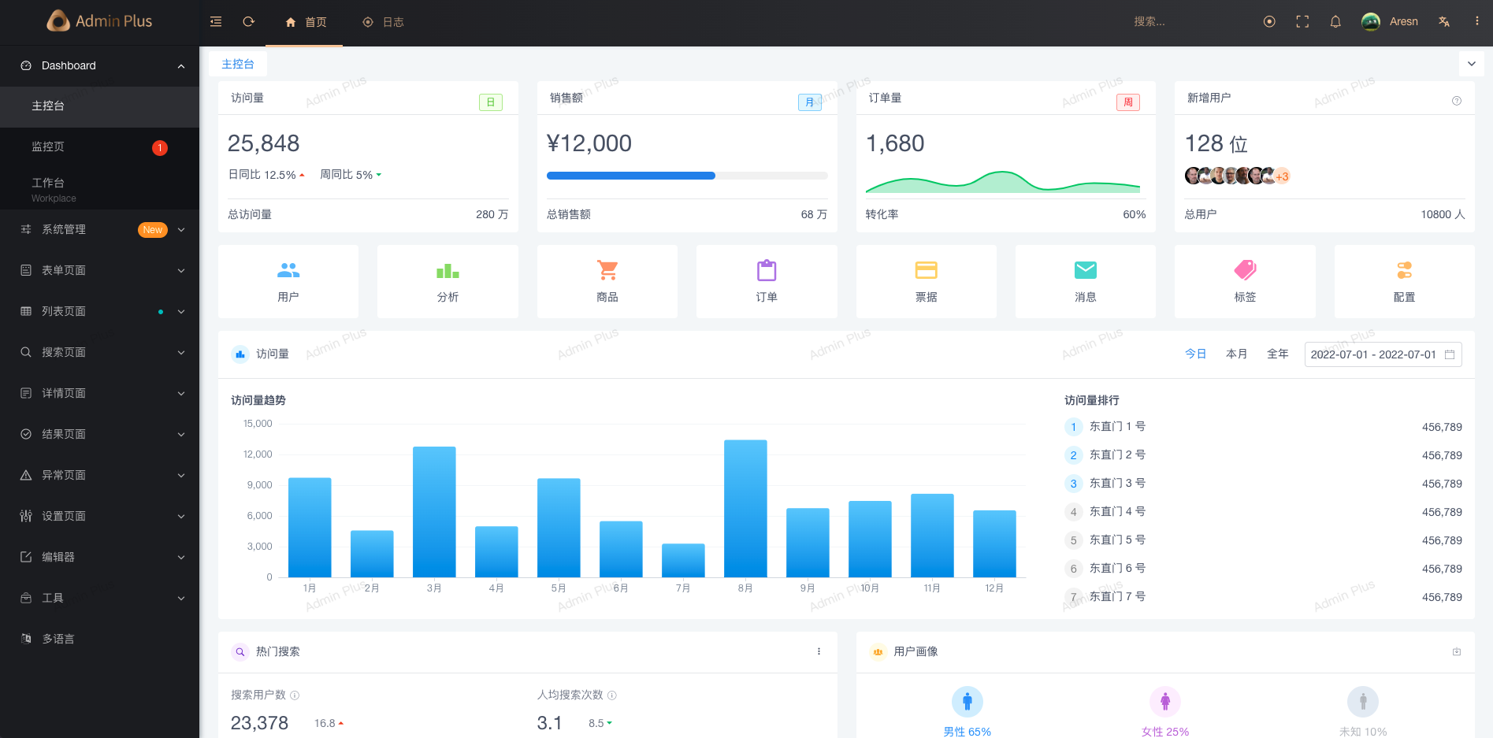Open the 配置 settings shortcut
Image resolution: width=1493 pixels, height=738 pixels.
tap(1405, 282)
